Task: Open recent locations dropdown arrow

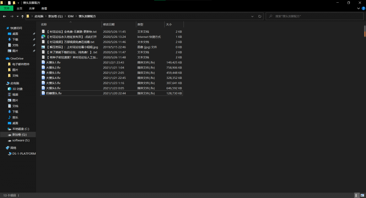Action: click(x=16, y=16)
